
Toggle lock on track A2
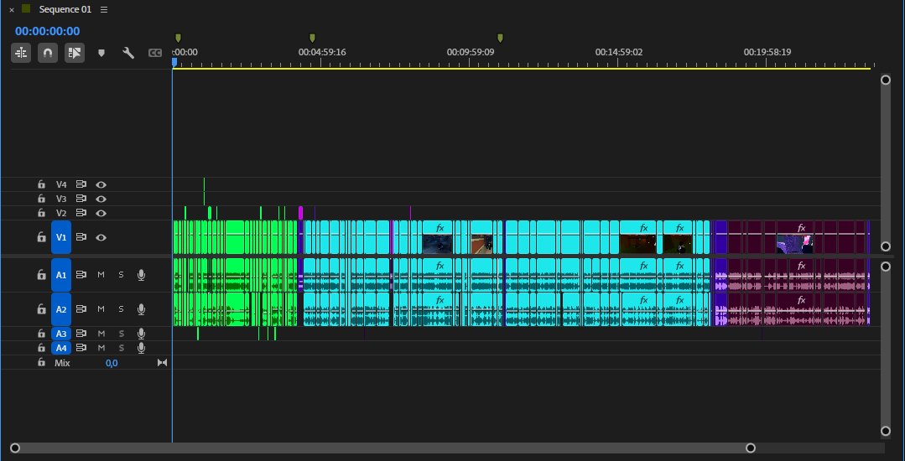41,309
